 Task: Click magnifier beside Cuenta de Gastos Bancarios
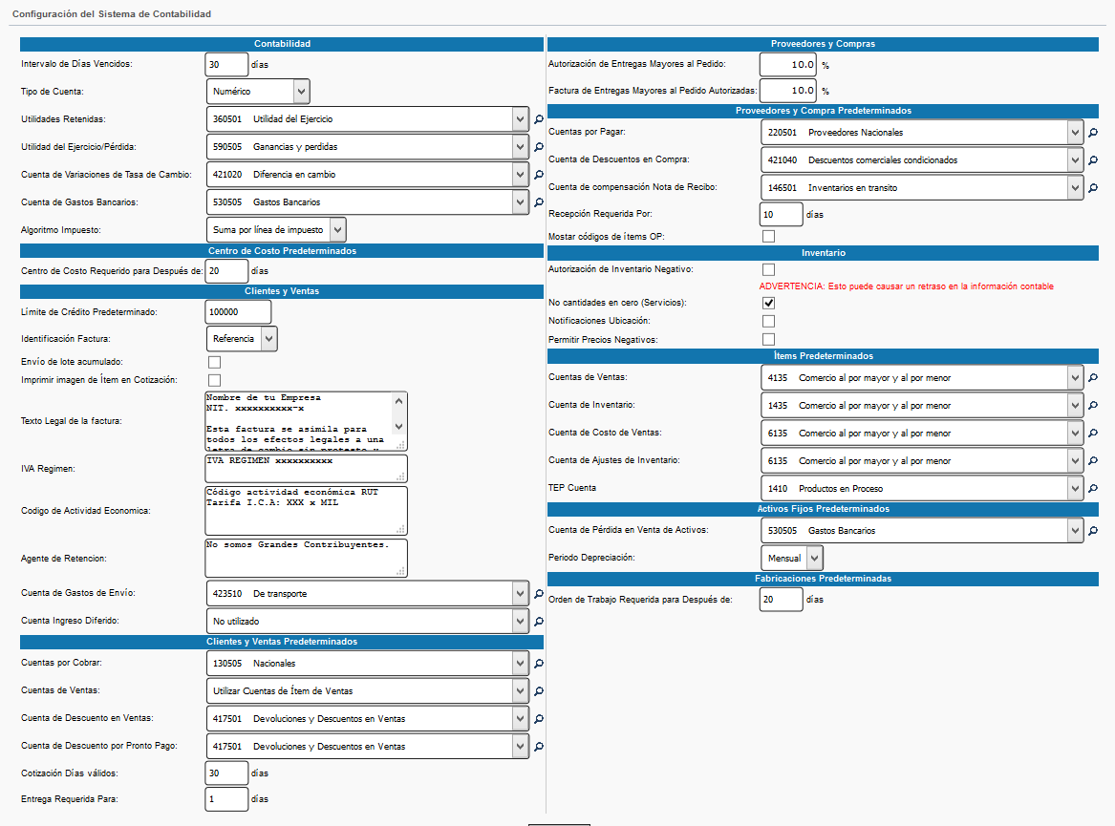point(538,202)
